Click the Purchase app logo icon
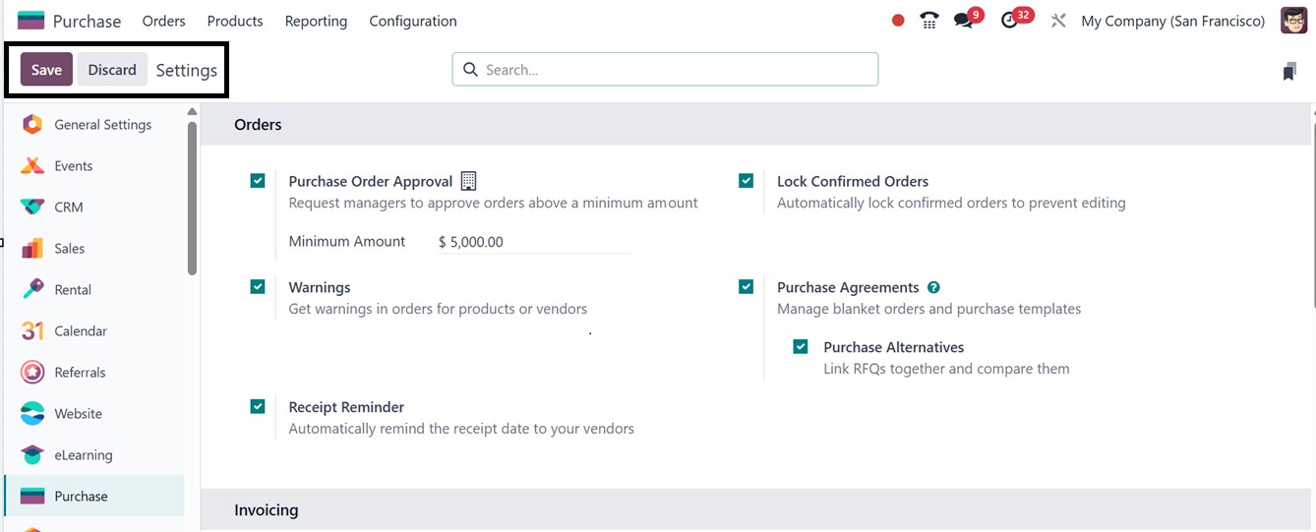The image size is (1316, 532). click(x=31, y=21)
